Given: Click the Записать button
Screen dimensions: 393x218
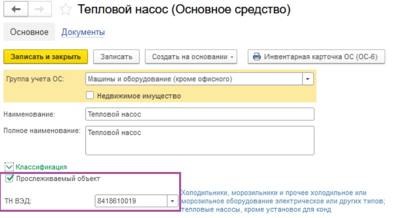Looking at the screenshot, I should (x=116, y=57).
